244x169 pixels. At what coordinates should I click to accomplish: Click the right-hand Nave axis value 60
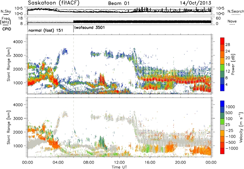pos(218,18)
